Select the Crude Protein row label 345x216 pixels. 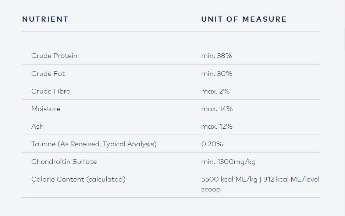coord(54,56)
